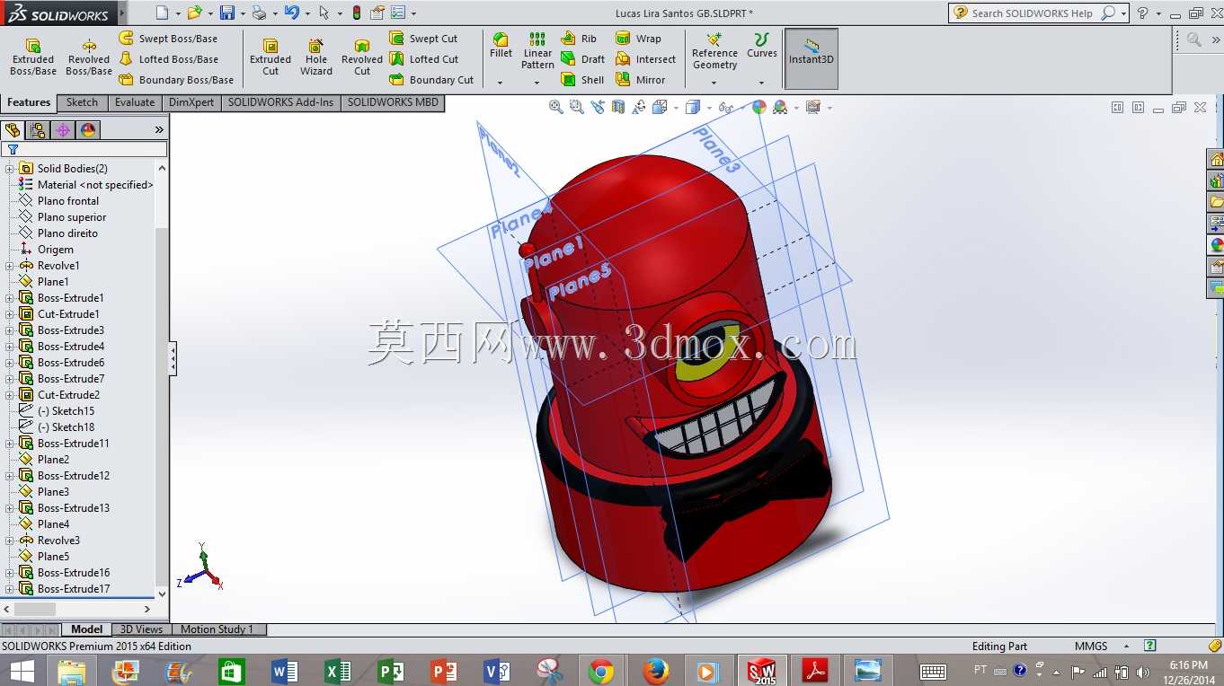This screenshot has height=686, width=1224.
Task: Select Plano superior in the tree
Action: coord(72,217)
